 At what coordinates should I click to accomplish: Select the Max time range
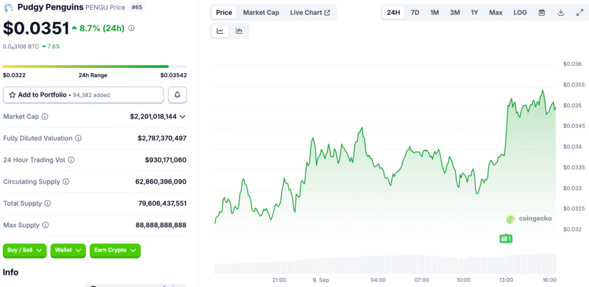[x=496, y=13]
